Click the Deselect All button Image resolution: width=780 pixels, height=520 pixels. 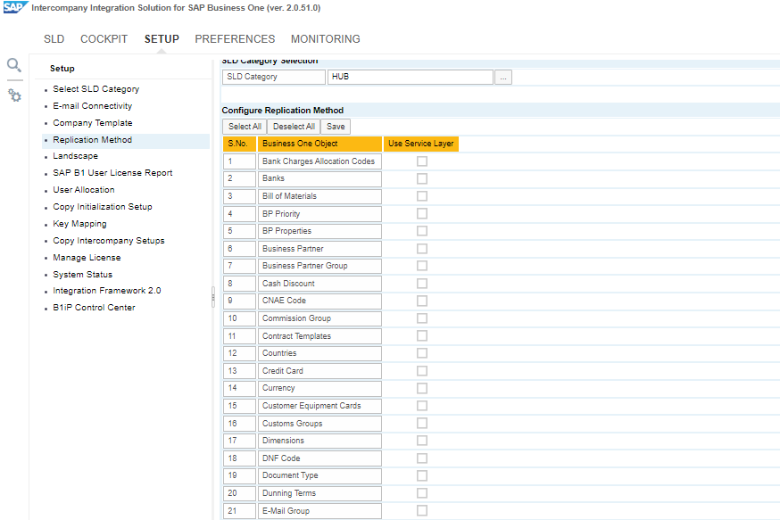point(294,127)
